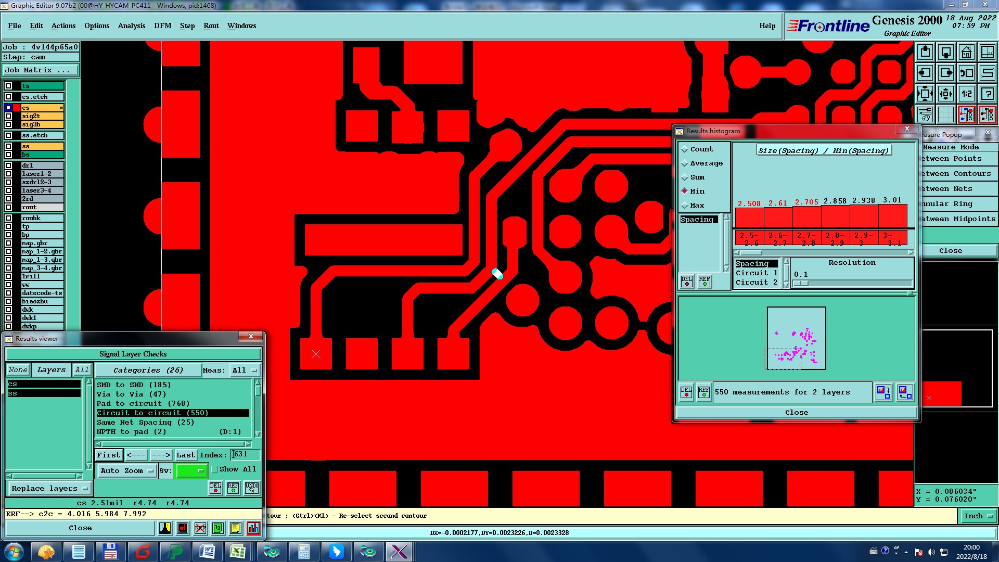Select the Max radio option

pos(685,206)
